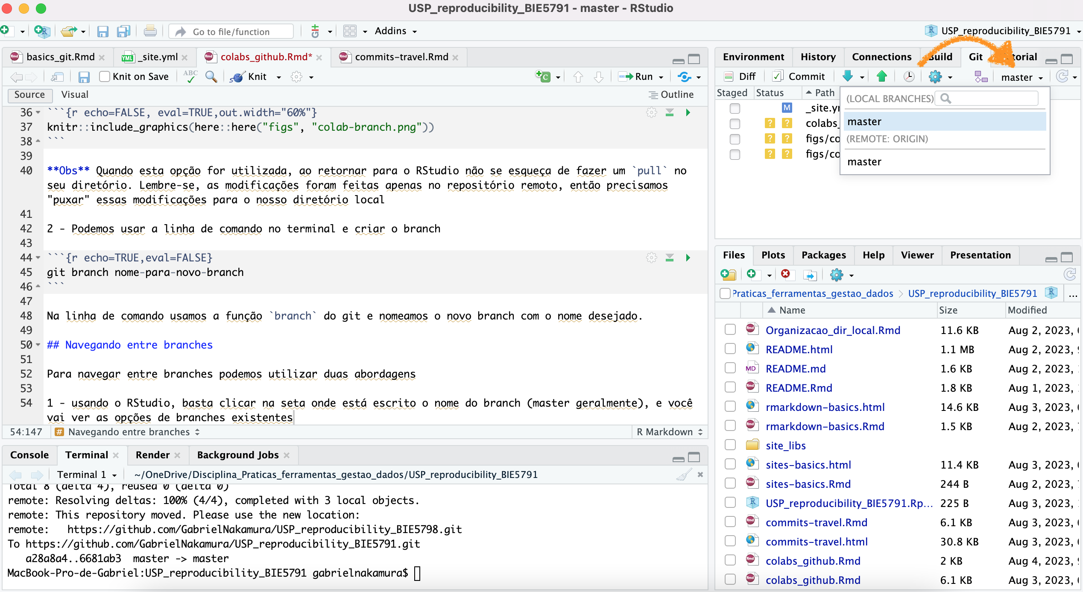Switch editor to Visual mode
This screenshot has width=1083, height=592.
pyautogui.click(x=75, y=95)
